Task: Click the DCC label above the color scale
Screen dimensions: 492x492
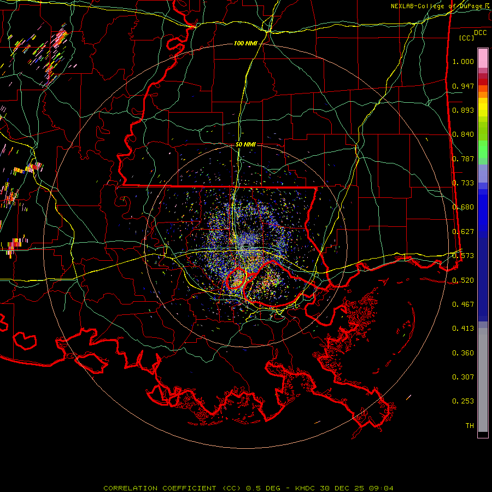Action: tap(481, 33)
